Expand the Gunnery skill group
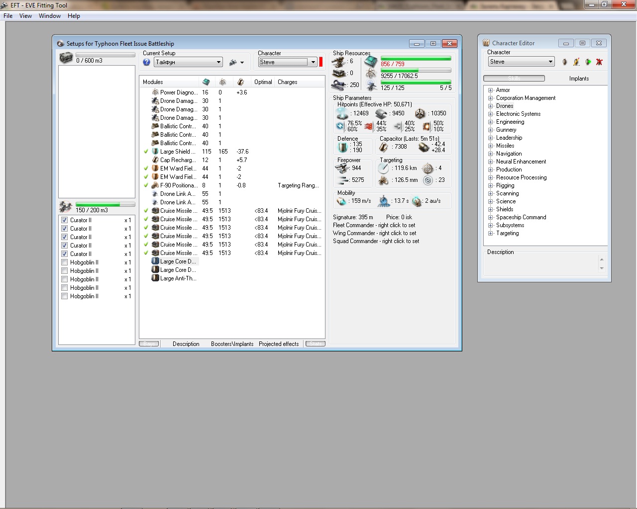Screen dimensions: 637x509 click(490, 130)
